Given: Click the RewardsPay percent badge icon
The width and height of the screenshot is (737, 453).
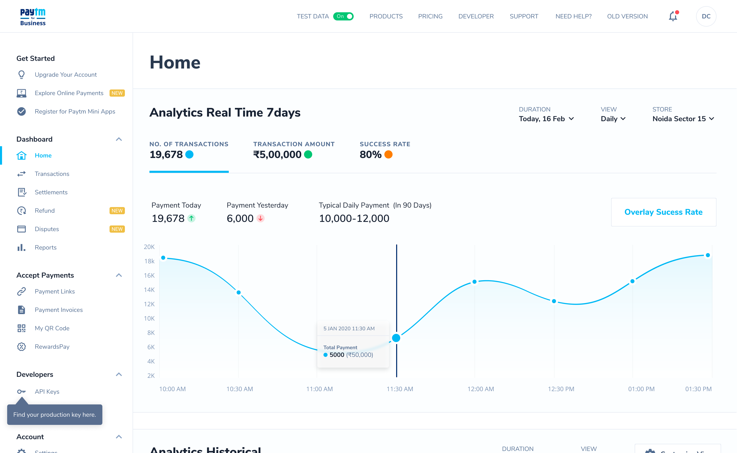Looking at the screenshot, I should coord(21,347).
